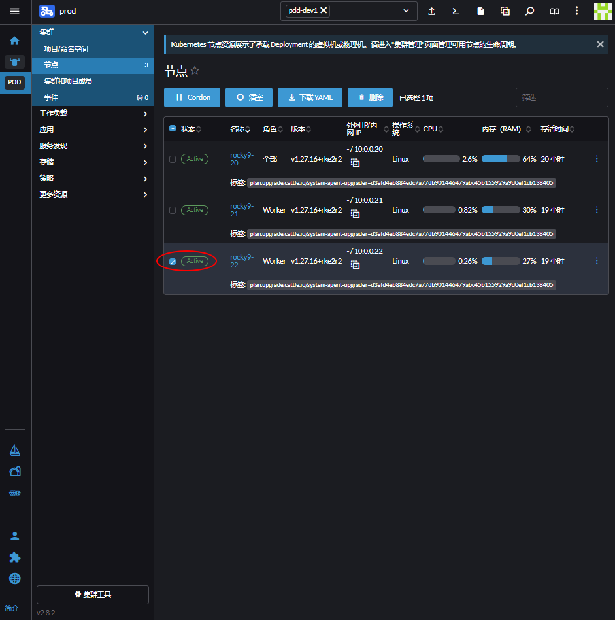The height and width of the screenshot is (620, 615).
Task: Expand the 工作负载 section
Action: click(93, 114)
